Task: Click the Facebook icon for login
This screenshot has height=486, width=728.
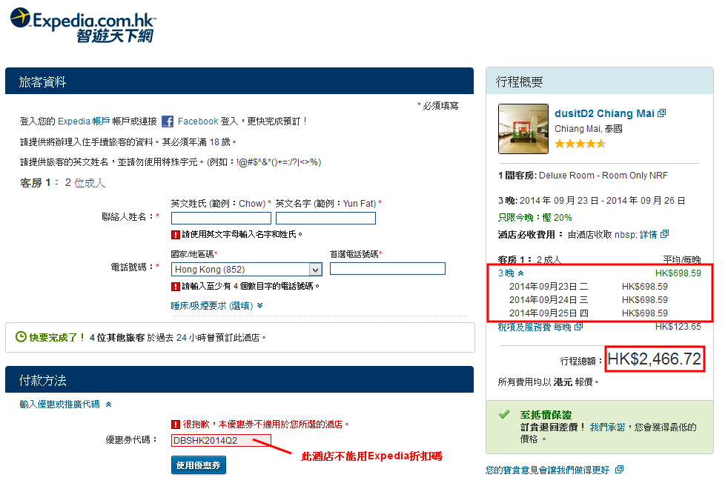Action: coord(168,121)
